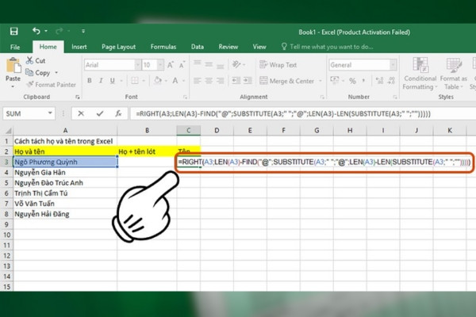476x317 pixels.
Task: Click the Decrease Decimal icon
Action: pos(392,80)
